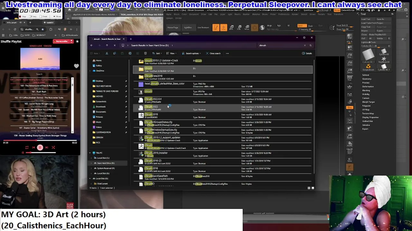
Task: Select head_zbrush2_defaultMat_Base_color PNG file
Action: click(x=222, y=85)
